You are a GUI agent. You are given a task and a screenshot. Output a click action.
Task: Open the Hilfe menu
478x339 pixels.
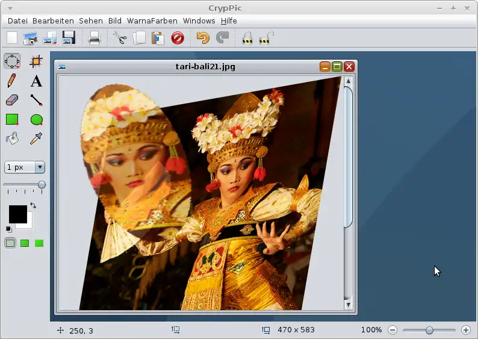[229, 20]
